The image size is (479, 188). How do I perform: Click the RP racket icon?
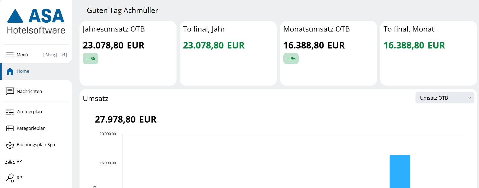10,178
